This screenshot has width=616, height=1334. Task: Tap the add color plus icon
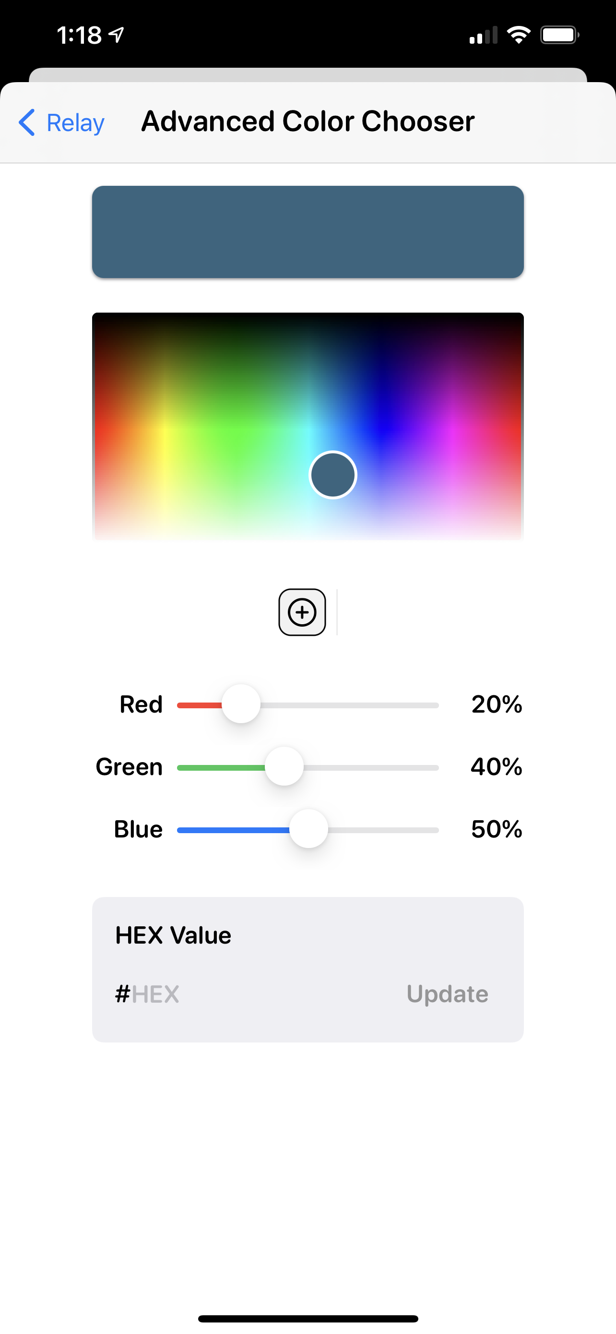point(302,612)
